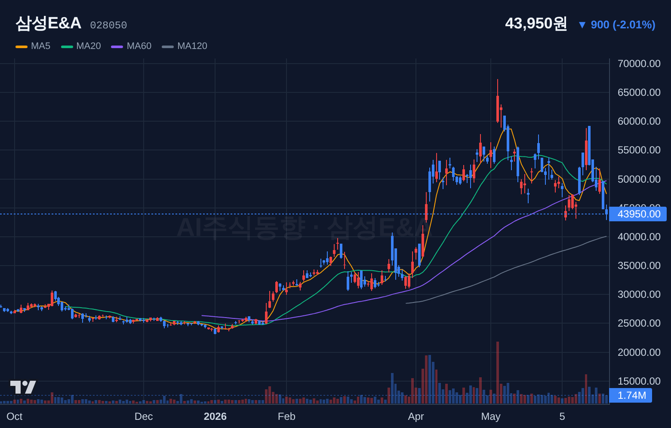Click the 55000.00 price axis label

[x=639, y=150]
